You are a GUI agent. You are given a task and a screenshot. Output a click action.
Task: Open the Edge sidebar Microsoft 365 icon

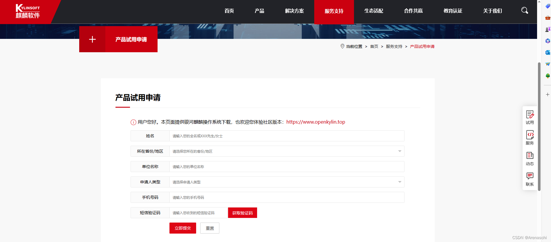tap(548, 41)
